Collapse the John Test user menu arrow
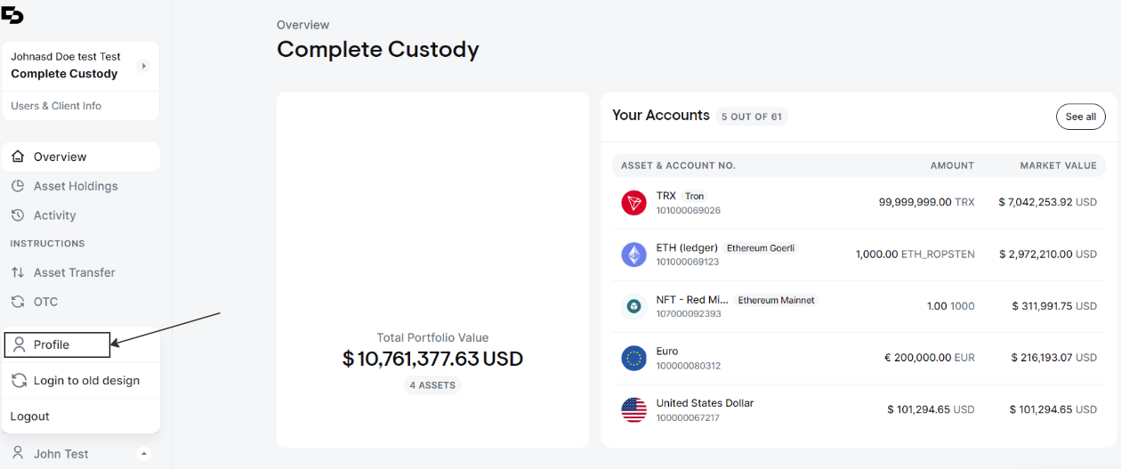This screenshot has height=469, width=1121. point(144,454)
